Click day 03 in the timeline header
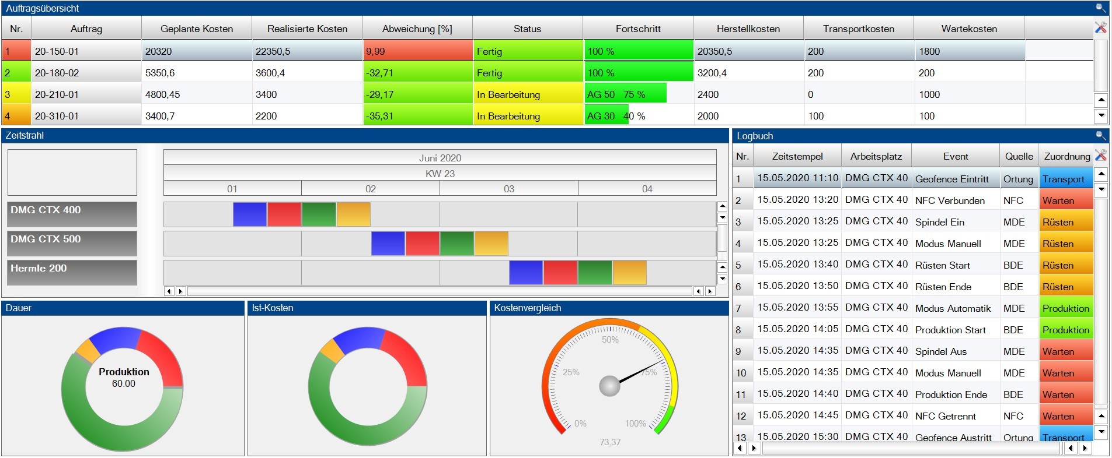1112x458 pixels. pos(508,189)
